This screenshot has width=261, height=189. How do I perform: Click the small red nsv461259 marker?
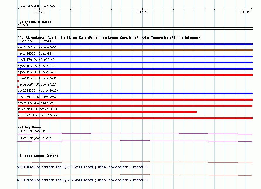click(18, 81)
